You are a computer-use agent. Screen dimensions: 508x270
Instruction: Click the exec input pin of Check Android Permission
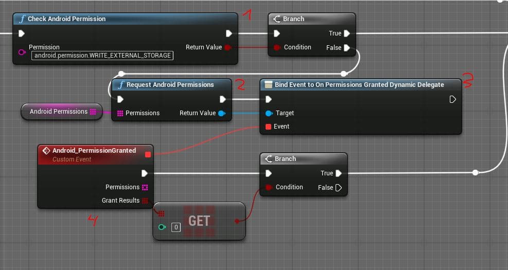tap(22, 34)
